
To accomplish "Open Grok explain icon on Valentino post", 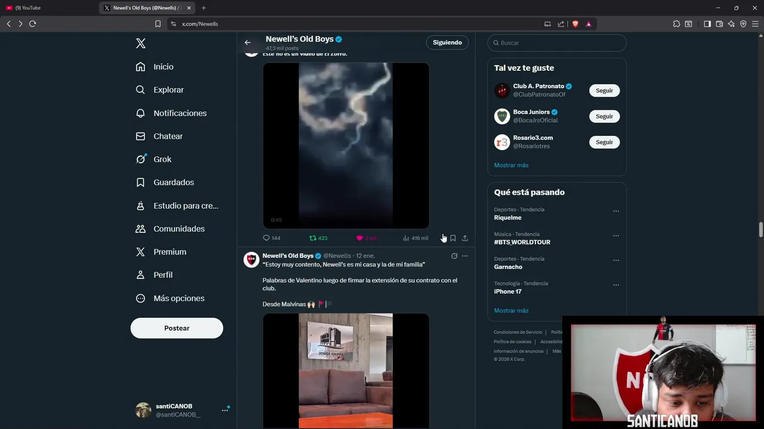I will pos(454,256).
